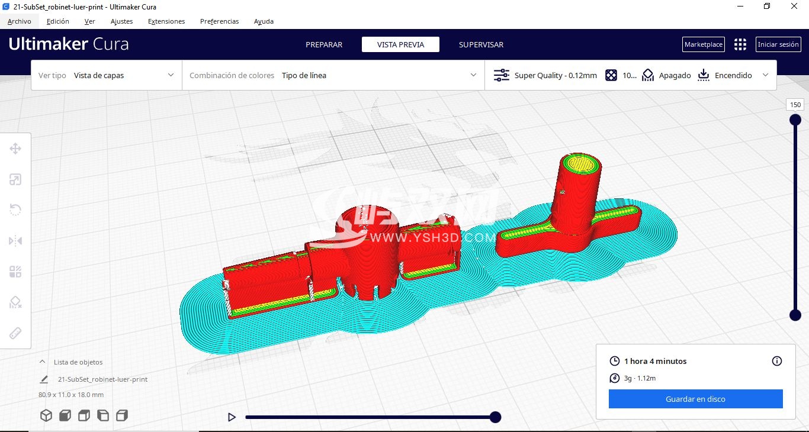The image size is (809, 432).
Task: Open the Archivo menu
Action: 20,21
